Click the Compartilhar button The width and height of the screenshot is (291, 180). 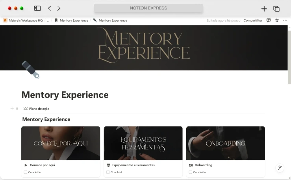tap(253, 20)
